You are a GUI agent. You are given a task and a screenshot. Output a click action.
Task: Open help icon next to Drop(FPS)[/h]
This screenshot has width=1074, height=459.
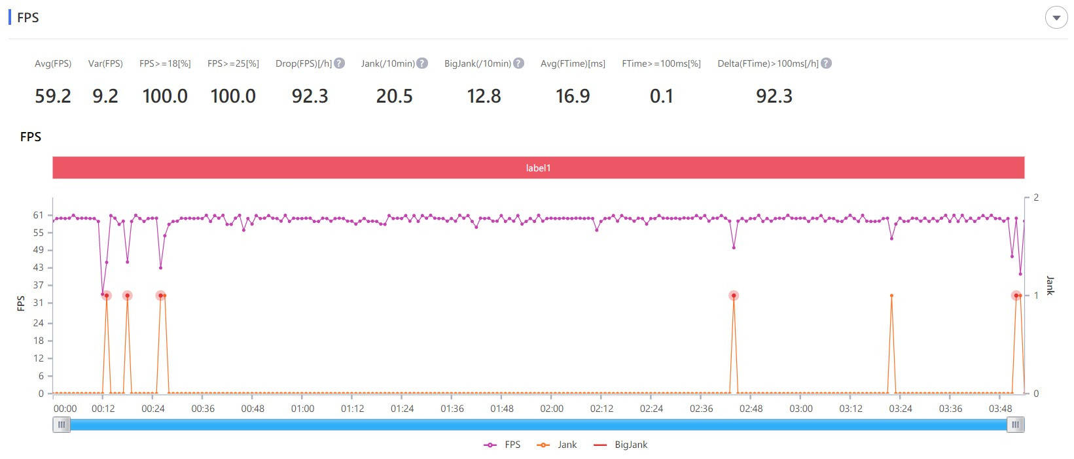tap(339, 63)
